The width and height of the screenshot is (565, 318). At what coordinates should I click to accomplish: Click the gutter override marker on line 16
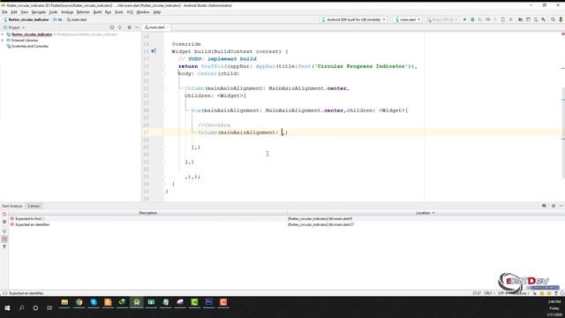(x=154, y=51)
